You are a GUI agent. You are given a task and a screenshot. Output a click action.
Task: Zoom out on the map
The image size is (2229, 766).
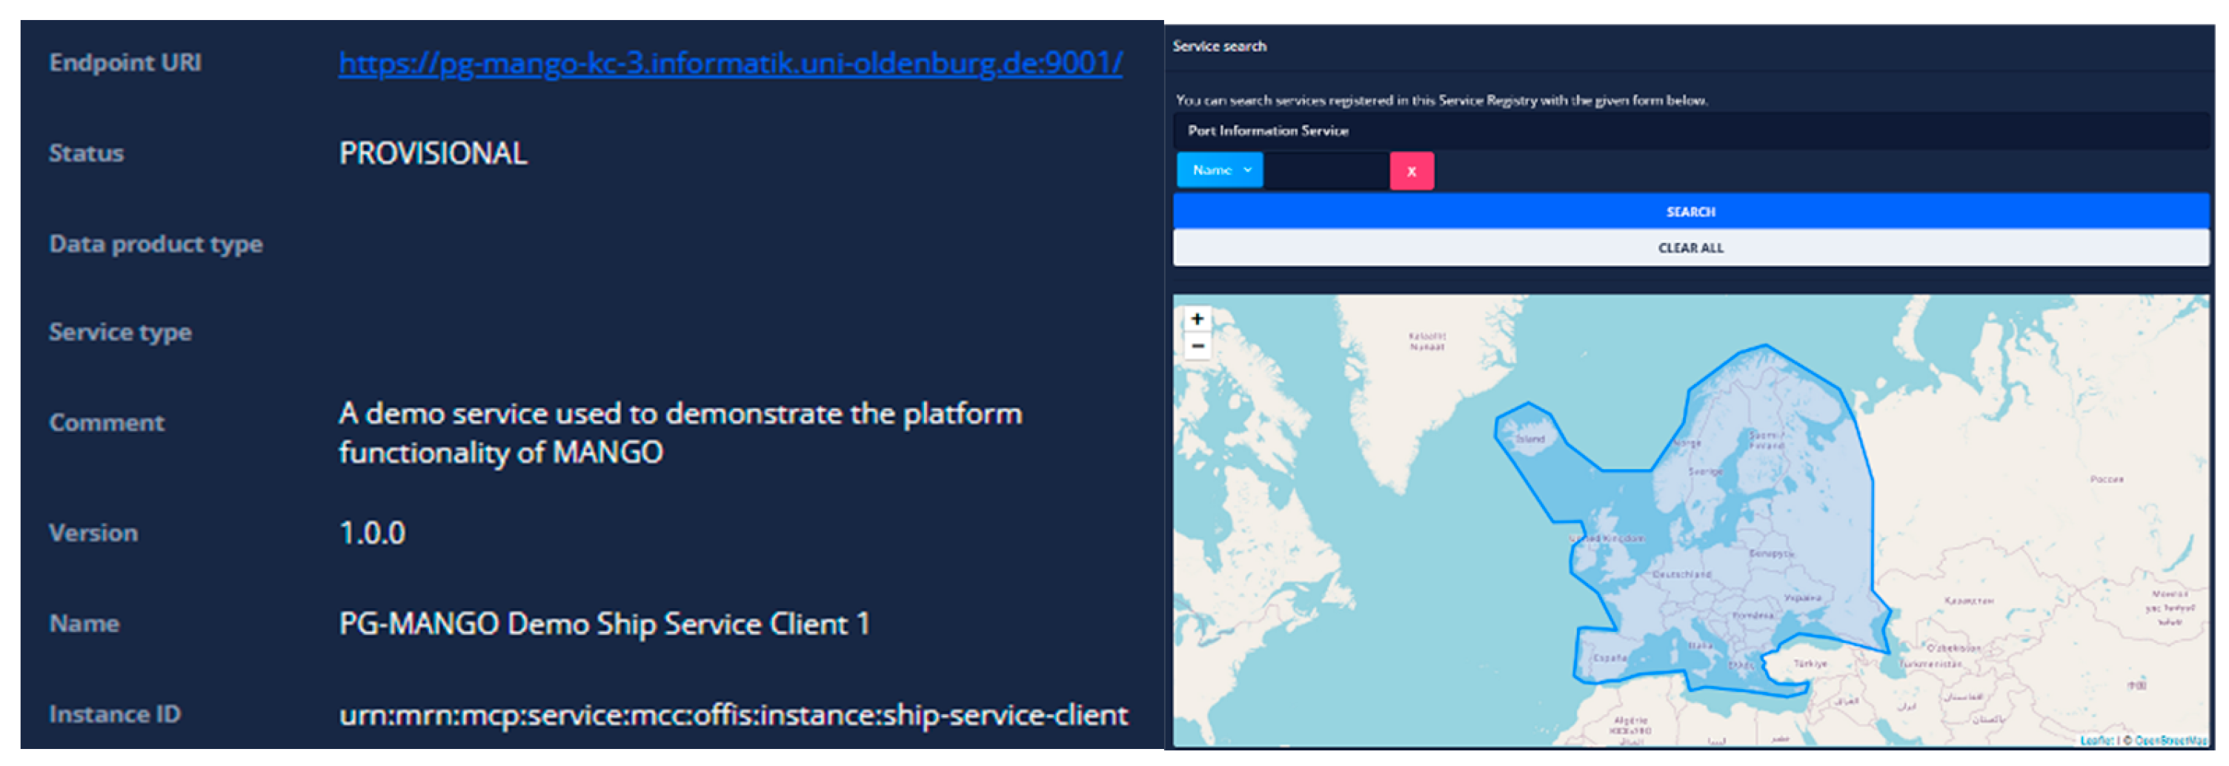pyautogui.click(x=1197, y=347)
